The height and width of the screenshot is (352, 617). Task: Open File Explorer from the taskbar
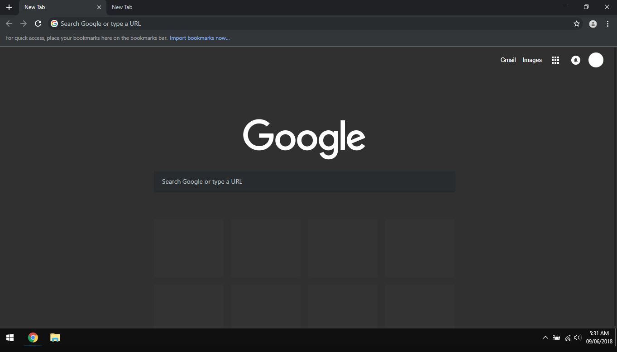[x=55, y=338]
